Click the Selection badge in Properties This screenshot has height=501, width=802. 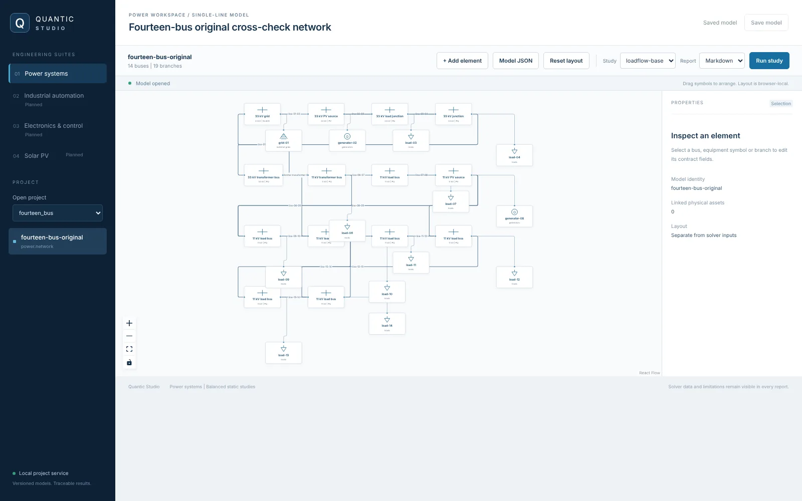(x=781, y=104)
